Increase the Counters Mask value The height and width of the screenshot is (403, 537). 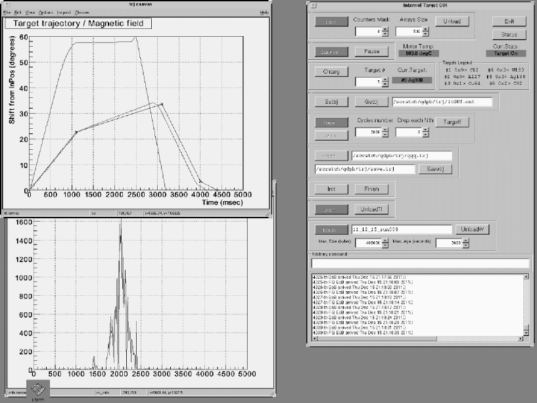click(x=386, y=28)
